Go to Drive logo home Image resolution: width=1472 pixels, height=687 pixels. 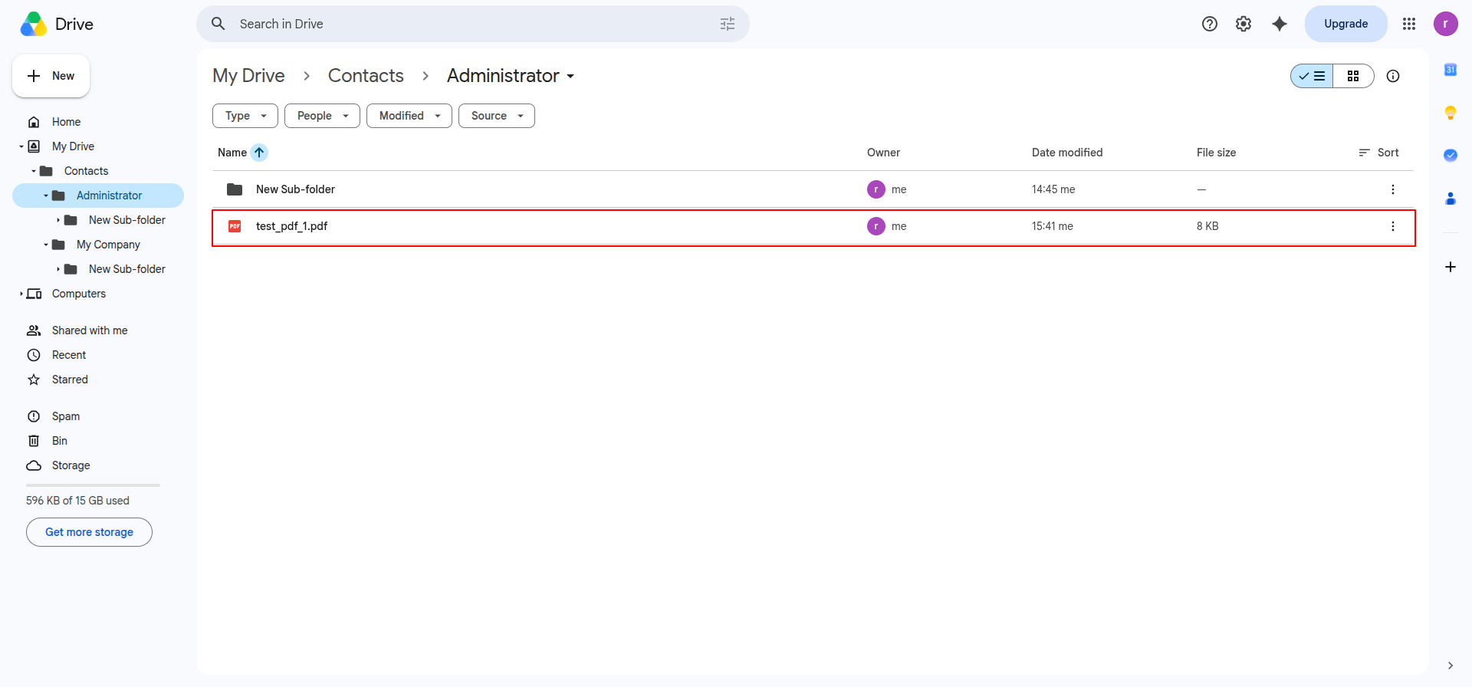pyautogui.click(x=57, y=24)
